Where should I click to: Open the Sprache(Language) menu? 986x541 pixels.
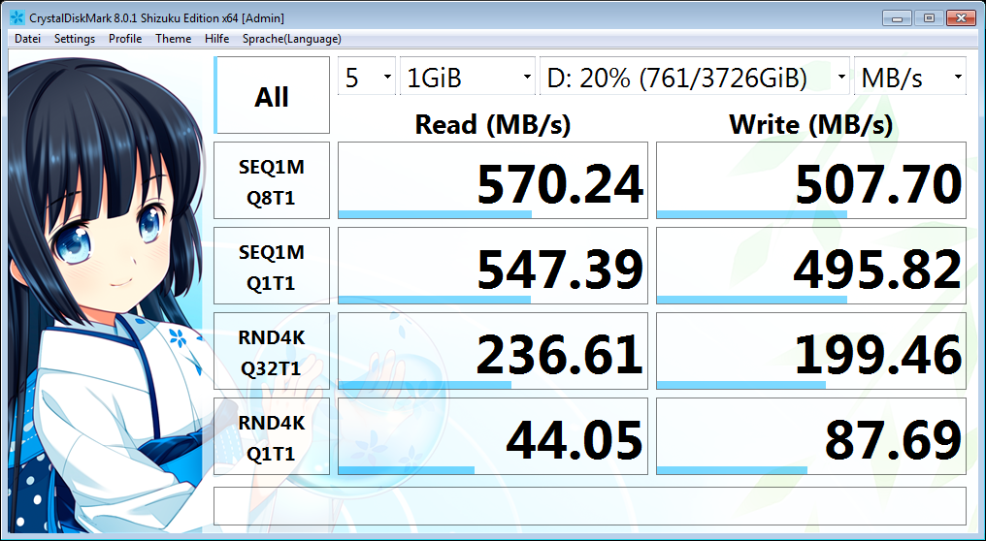coord(292,39)
